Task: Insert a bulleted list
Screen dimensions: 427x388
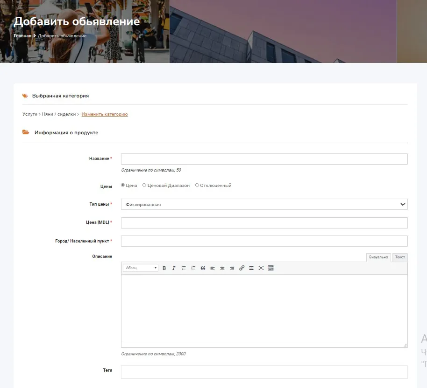Action: click(184, 268)
